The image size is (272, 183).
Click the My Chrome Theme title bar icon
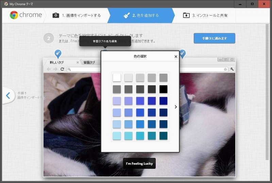[6, 4]
